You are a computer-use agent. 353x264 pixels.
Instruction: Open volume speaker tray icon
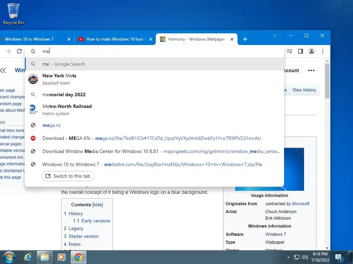(305, 257)
